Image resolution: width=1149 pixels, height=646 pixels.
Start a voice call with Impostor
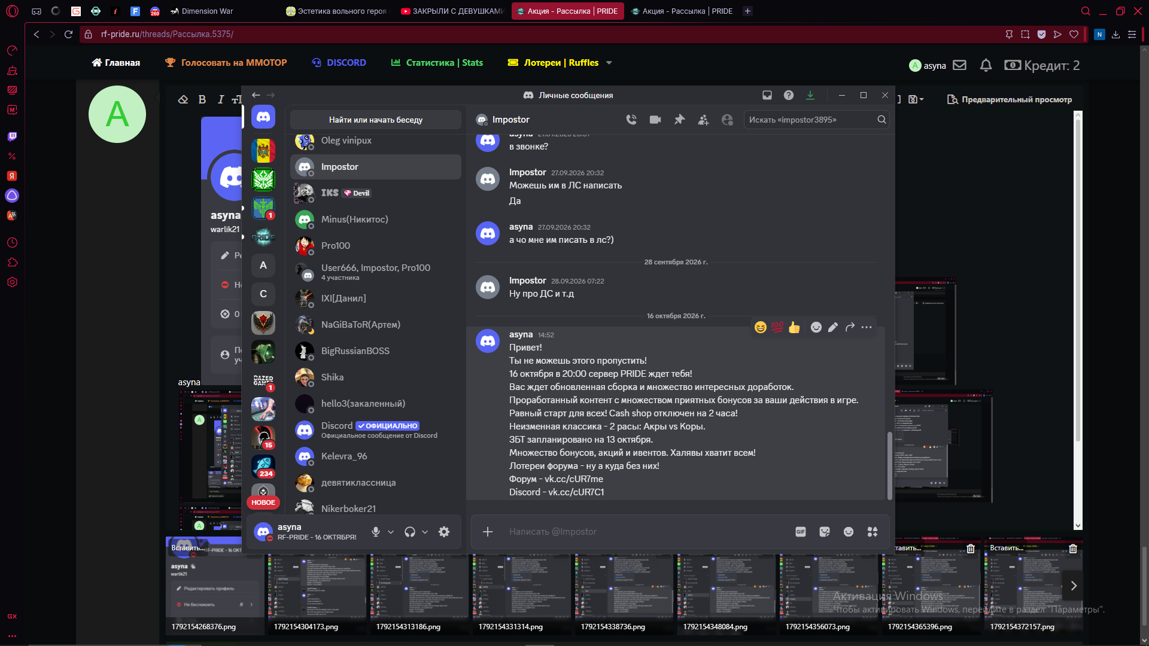631,120
